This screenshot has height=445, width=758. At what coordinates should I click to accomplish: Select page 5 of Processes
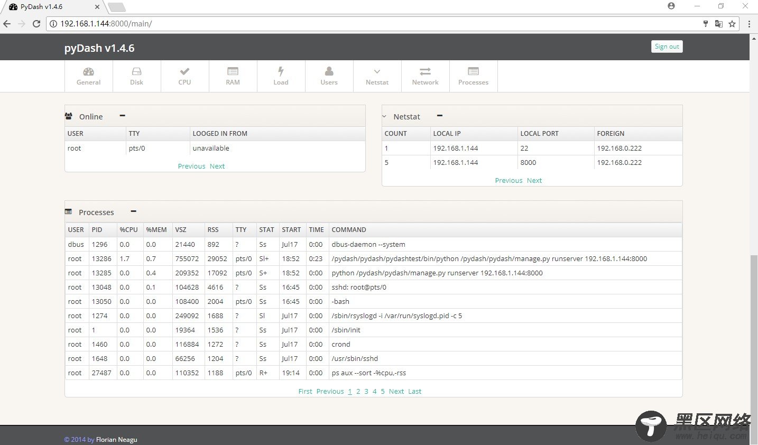(383, 391)
